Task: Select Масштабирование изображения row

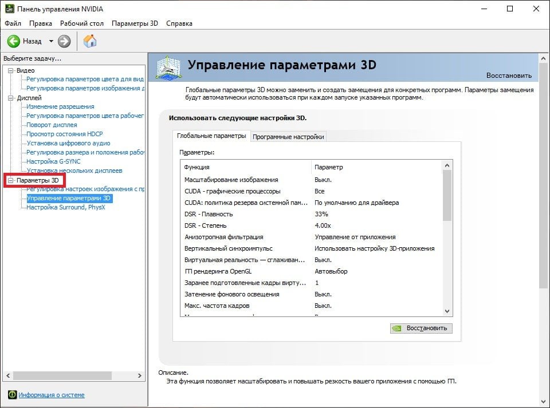Action: tap(311, 180)
